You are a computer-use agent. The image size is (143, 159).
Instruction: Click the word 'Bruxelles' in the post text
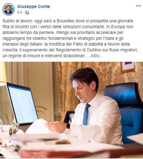65,21
